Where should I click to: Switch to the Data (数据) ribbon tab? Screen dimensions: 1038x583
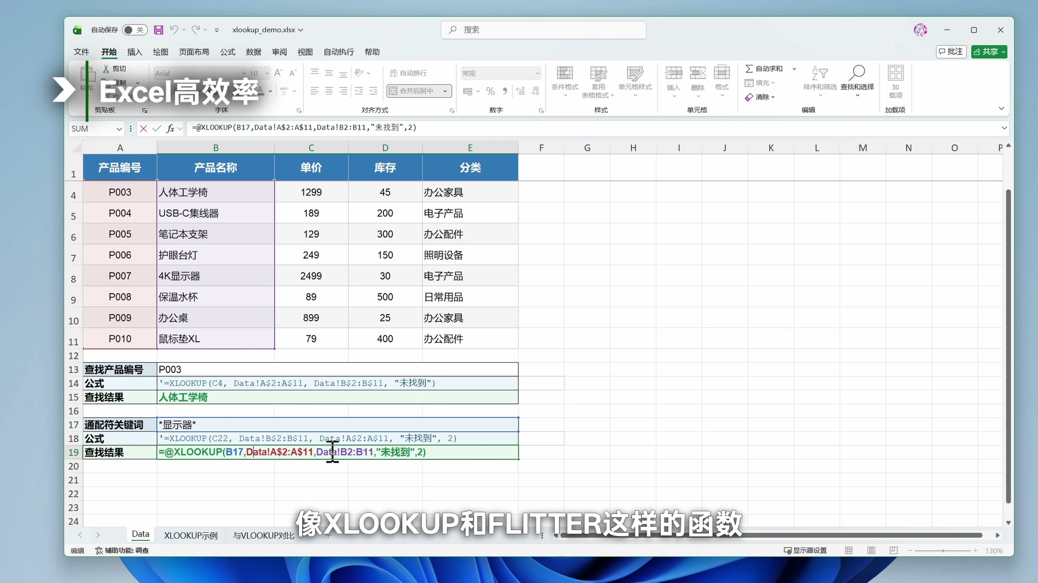pos(254,52)
